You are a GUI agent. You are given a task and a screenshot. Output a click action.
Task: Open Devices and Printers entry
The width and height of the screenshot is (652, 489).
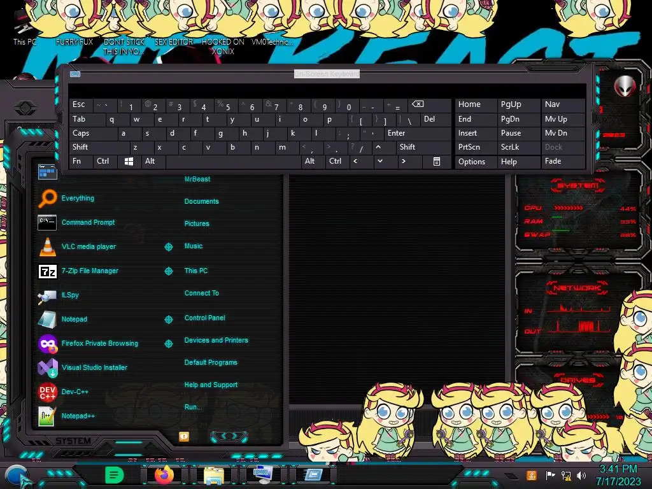[216, 340]
